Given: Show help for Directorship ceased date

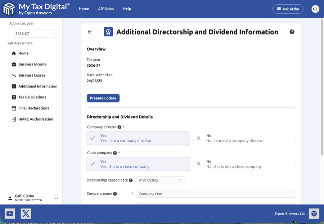Looking at the screenshot, I should 131,180.
